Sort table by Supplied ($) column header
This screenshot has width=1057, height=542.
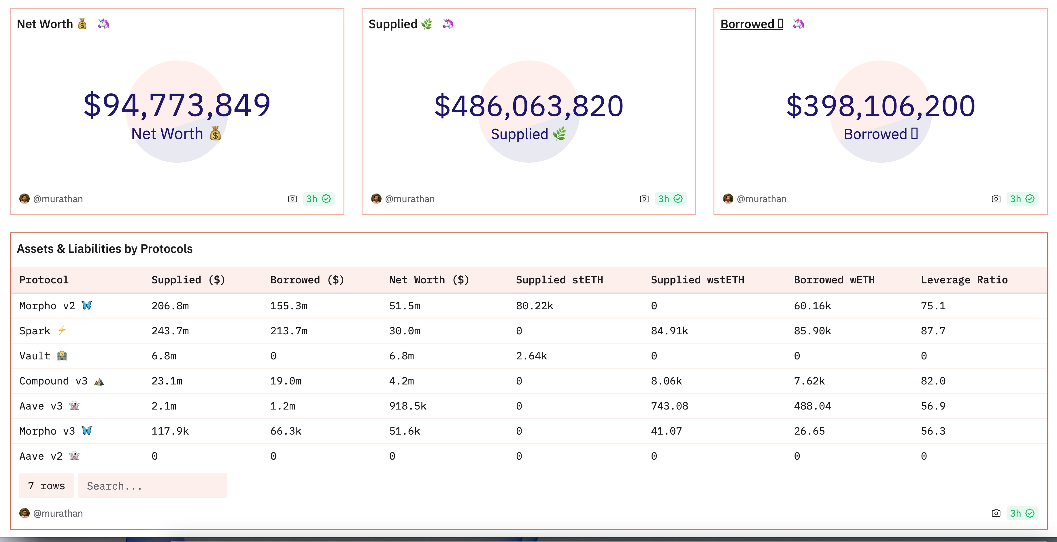tap(188, 280)
